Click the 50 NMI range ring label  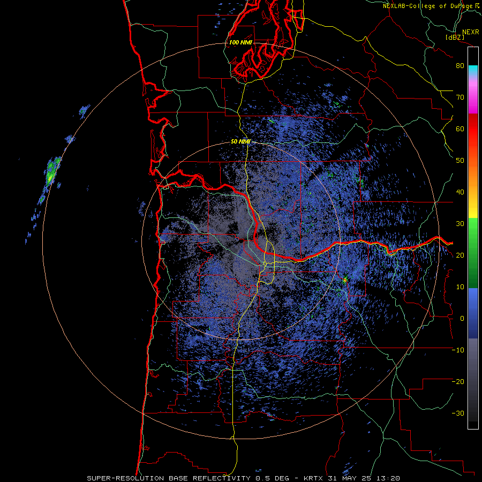pos(240,142)
